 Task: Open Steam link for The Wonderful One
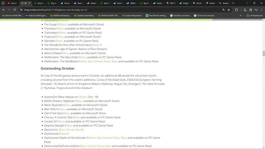click(96, 45)
